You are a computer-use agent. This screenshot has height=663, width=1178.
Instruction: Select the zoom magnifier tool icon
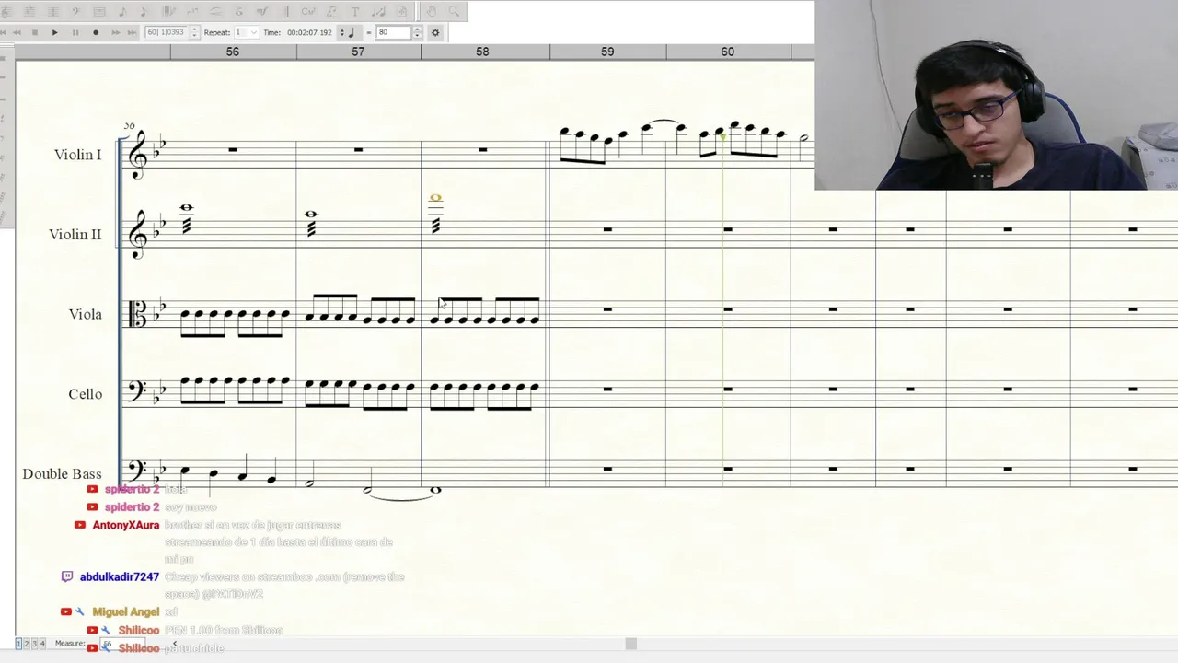click(x=454, y=12)
